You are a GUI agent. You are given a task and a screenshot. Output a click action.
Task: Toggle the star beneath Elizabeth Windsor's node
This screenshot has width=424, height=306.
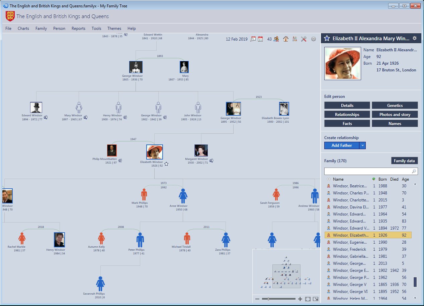(x=166, y=164)
